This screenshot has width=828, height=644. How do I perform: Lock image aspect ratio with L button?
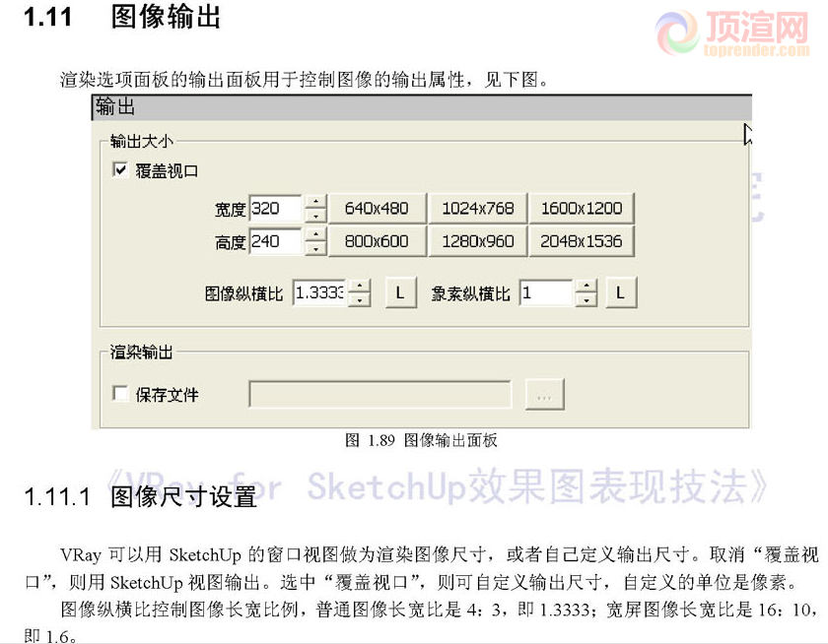pos(400,292)
